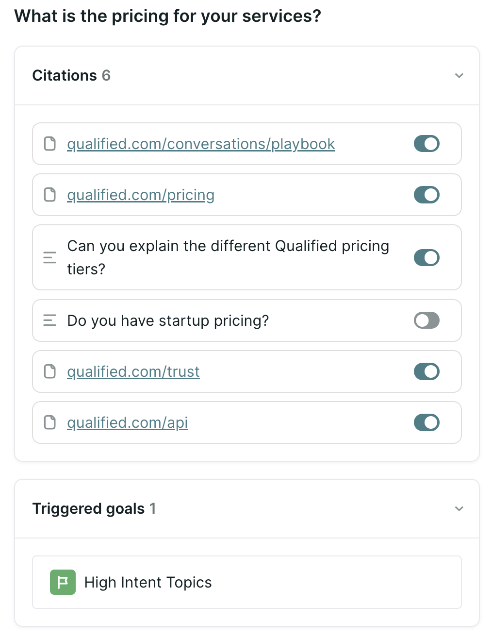Viewport: 492px width, 639px height.
Task: Open the qualified.com/pricing link
Action: click(x=141, y=195)
